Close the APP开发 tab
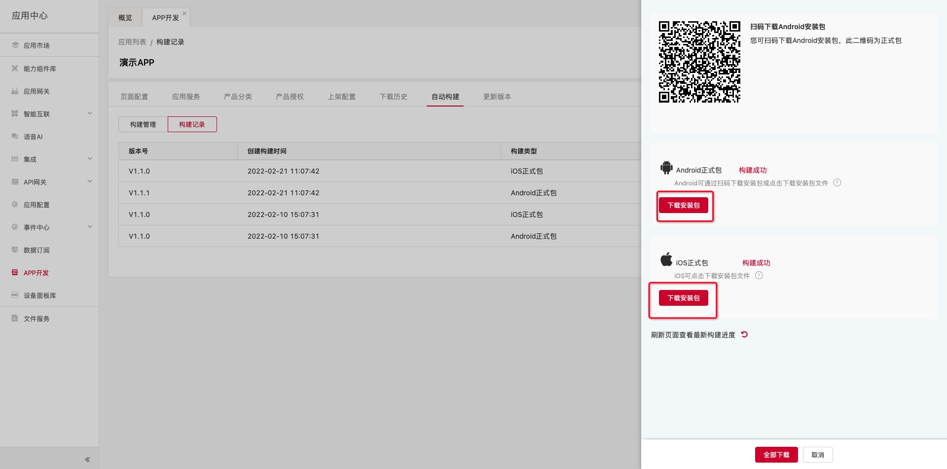 [184, 13]
